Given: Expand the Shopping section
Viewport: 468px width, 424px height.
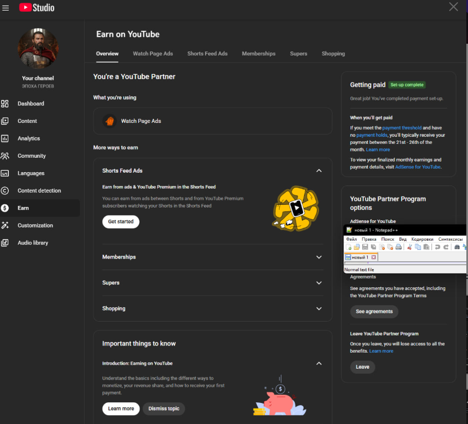Looking at the screenshot, I should [x=319, y=308].
